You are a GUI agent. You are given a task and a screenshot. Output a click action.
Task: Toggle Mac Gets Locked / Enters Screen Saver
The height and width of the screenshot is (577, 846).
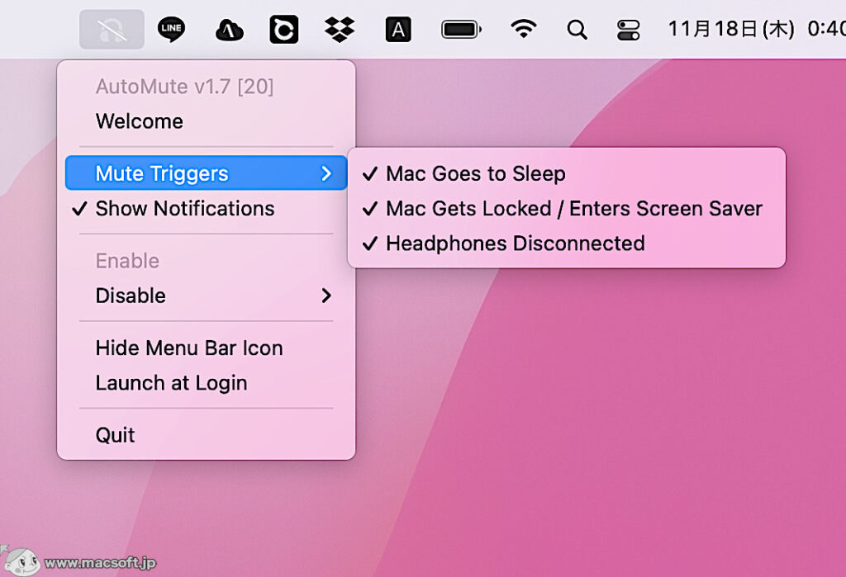coord(567,209)
